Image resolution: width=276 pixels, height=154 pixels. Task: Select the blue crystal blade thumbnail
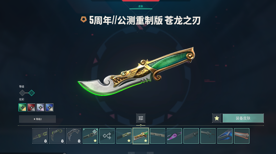225,136
